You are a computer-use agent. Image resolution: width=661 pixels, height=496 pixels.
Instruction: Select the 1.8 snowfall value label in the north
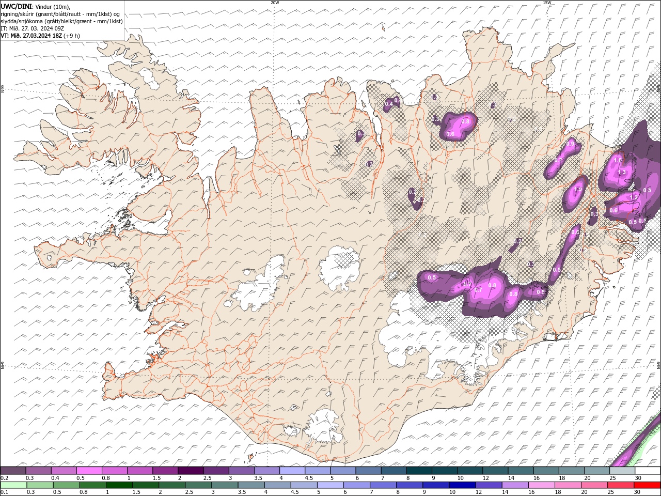tap(466, 121)
